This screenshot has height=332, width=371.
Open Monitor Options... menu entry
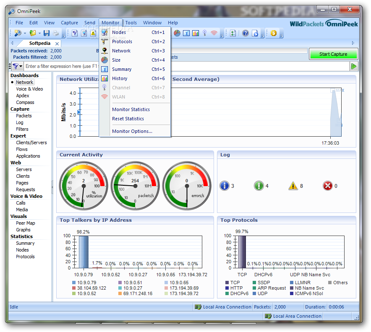pyautogui.click(x=135, y=131)
